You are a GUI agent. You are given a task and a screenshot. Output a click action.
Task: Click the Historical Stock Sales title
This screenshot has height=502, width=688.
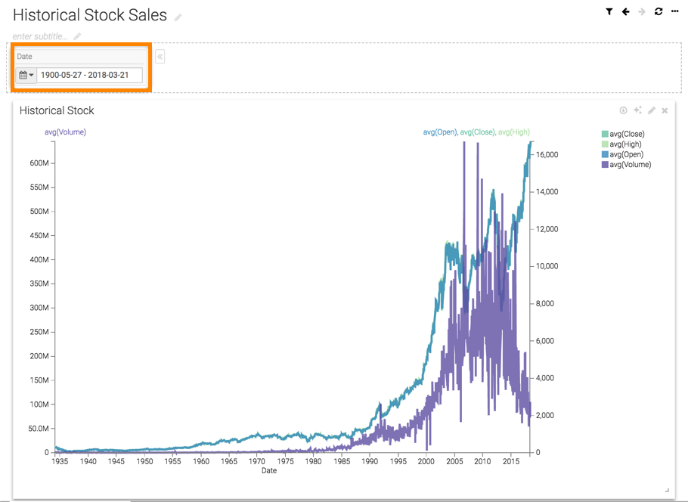coord(90,15)
